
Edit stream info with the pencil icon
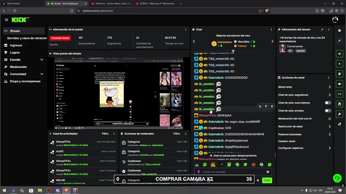(322, 29)
